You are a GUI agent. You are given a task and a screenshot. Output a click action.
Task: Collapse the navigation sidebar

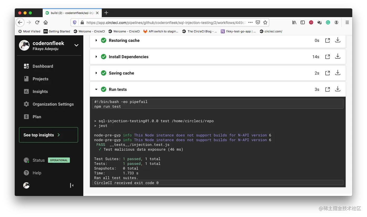pyautogui.click(x=71, y=185)
